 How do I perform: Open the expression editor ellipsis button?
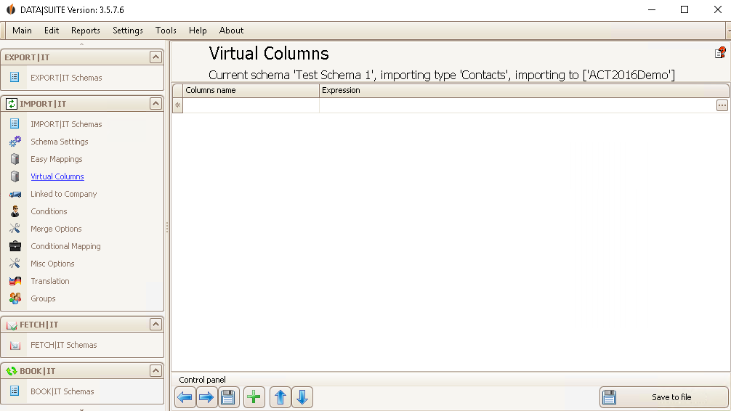(x=722, y=105)
